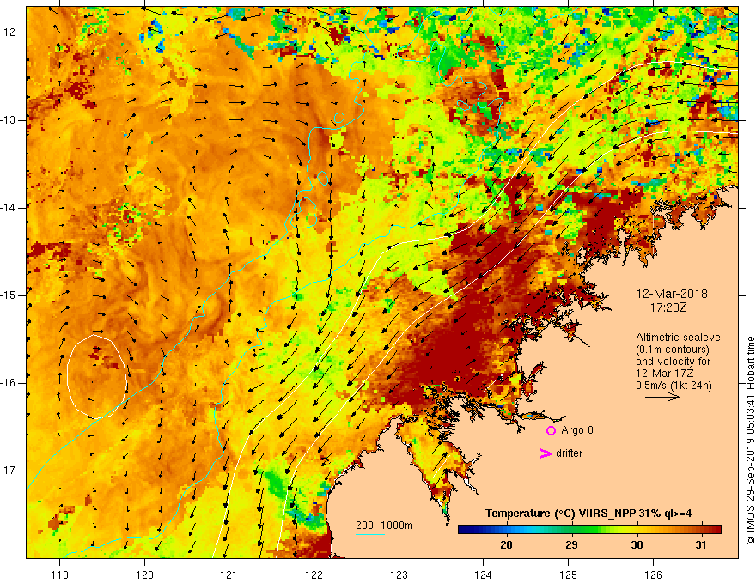The width and height of the screenshot is (756, 584).
Task: Click the 0.5m/s velocity scale arrow
Action: 662,397
